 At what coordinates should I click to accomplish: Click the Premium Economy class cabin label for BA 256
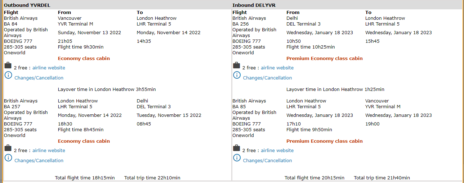325,59
